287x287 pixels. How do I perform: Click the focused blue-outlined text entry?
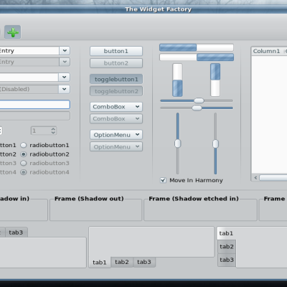(x=34, y=105)
